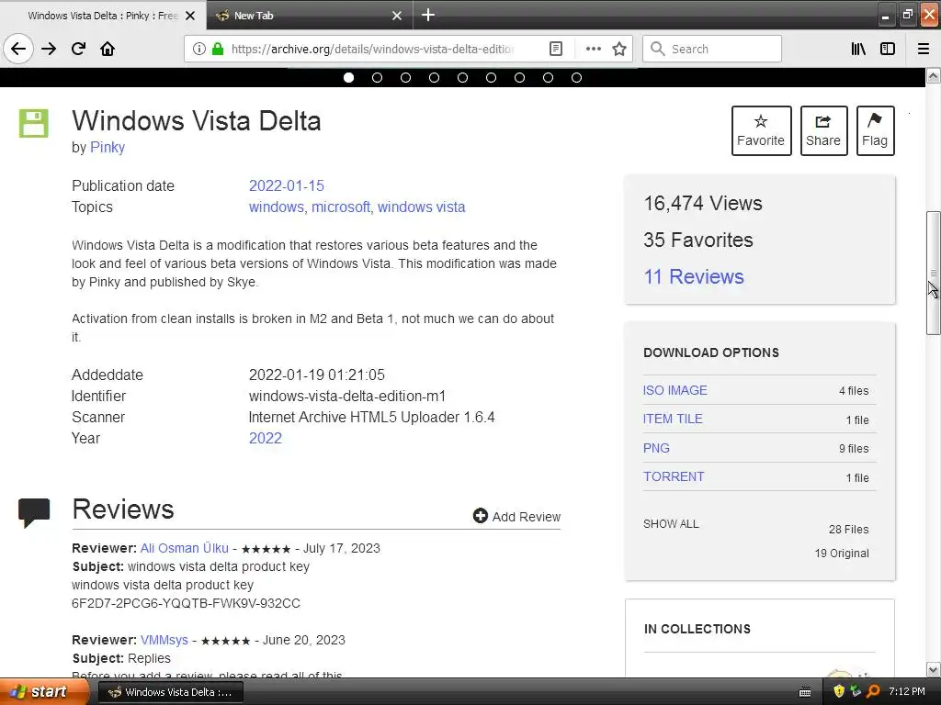Toggle reader view icon in address bar
The height and width of the screenshot is (705, 941).
point(556,49)
